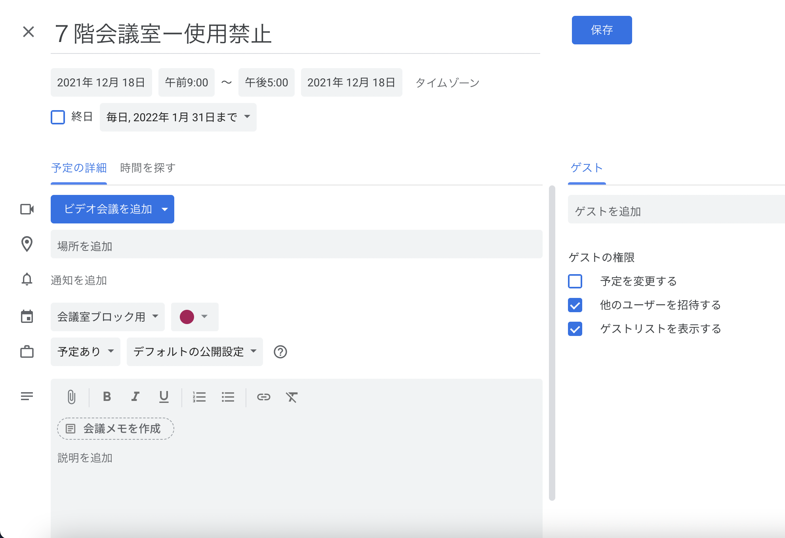Click the insert link icon
This screenshot has height=538, width=785.
coord(264,397)
